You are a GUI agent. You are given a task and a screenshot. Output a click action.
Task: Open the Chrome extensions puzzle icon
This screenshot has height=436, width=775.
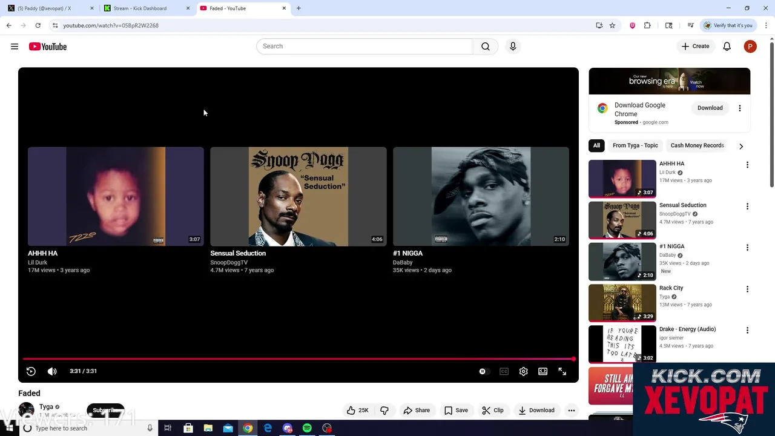(x=647, y=25)
